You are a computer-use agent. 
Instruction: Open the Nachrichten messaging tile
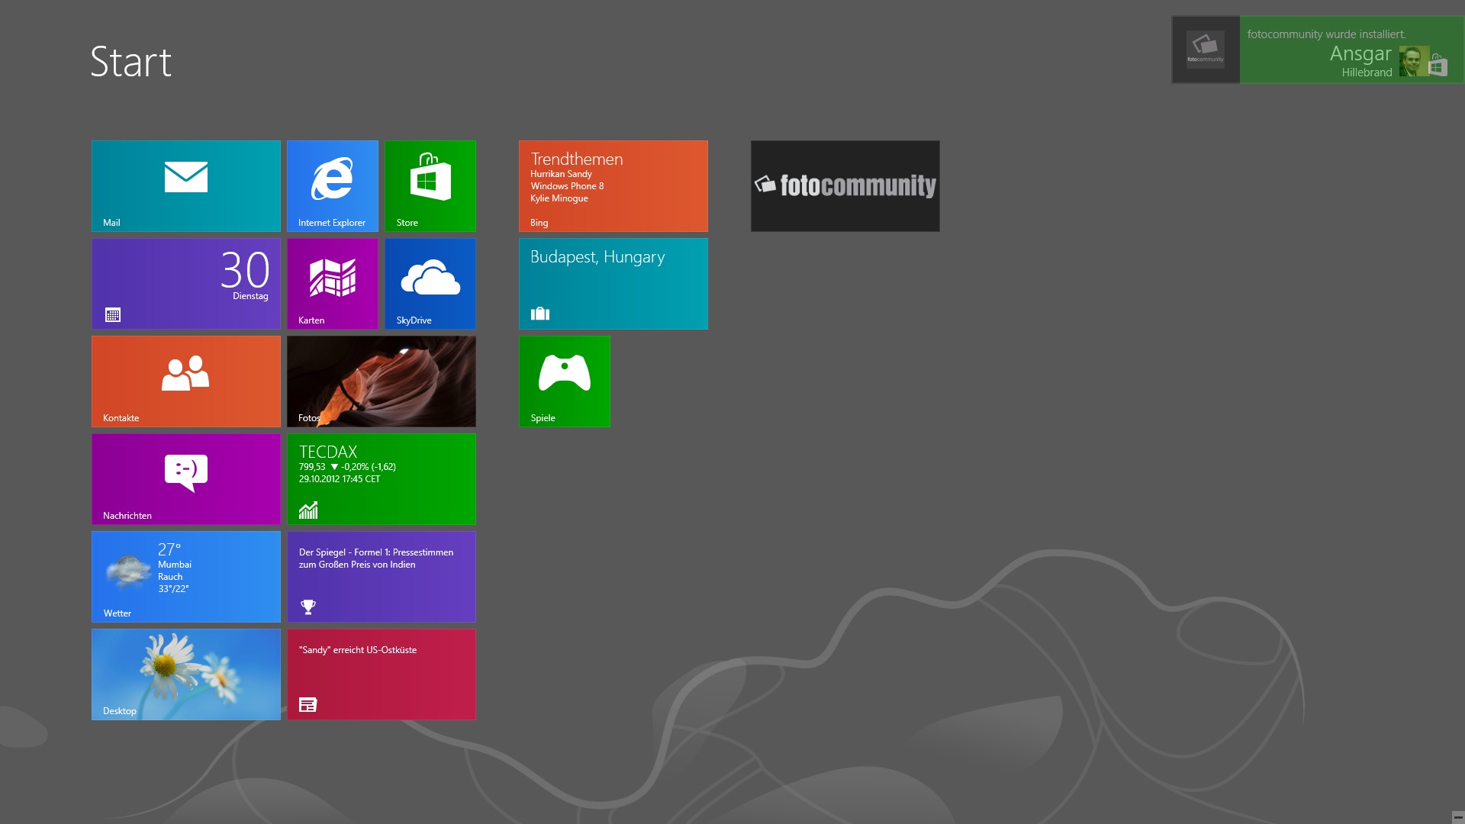click(185, 478)
